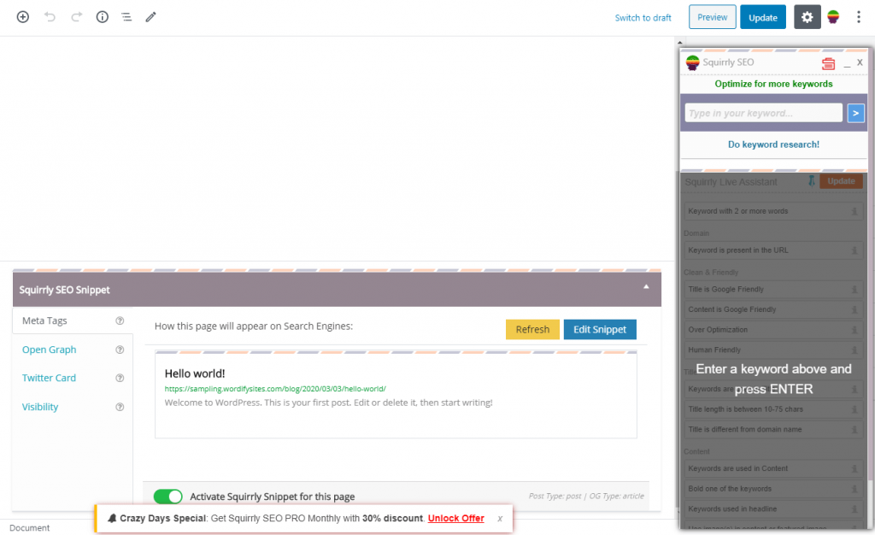Open the content structure info icon
Image resolution: width=875 pixels, height=535 pixels.
103,17
